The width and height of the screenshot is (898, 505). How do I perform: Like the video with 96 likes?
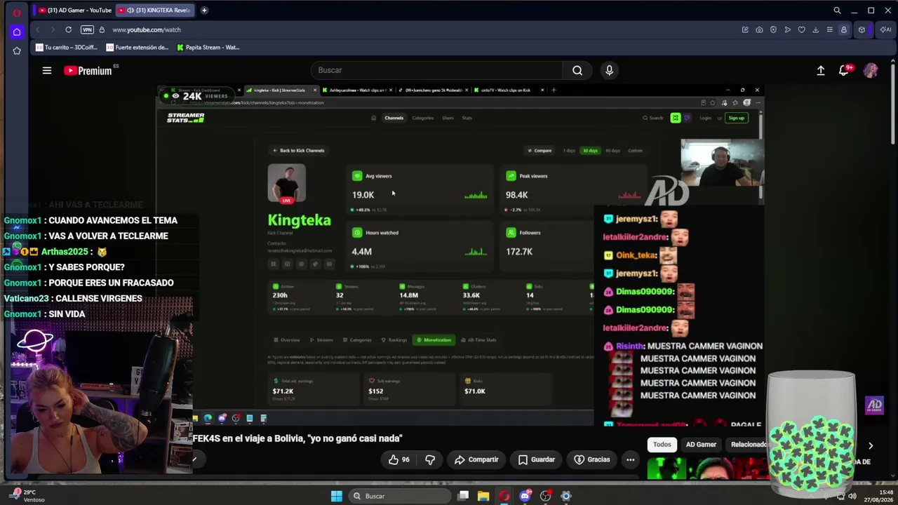tap(399, 459)
